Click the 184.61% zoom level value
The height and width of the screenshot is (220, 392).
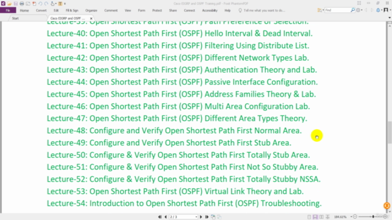point(341,217)
